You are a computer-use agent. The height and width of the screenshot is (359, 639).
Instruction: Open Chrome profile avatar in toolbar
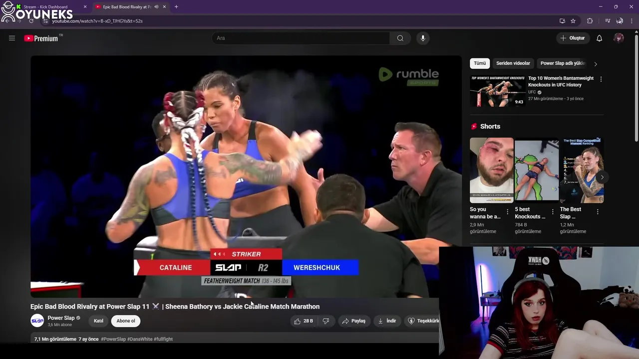(620, 21)
